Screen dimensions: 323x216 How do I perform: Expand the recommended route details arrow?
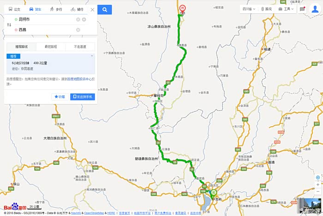tap(92, 56)
